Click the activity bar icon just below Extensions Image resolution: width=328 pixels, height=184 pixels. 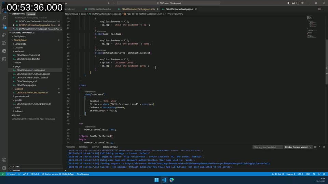[4, 51]
